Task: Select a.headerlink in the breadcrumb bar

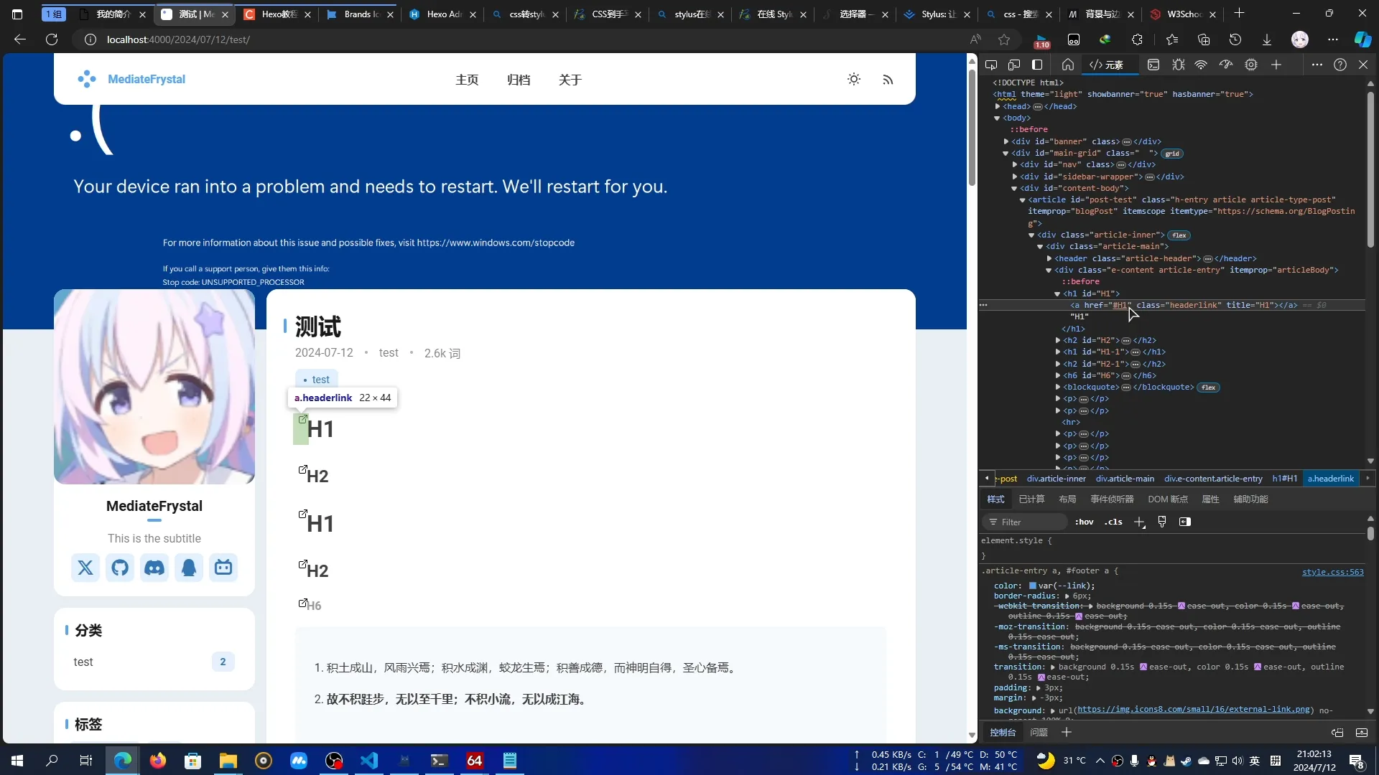Action: pyautogui.click(x=1330, y=479)
